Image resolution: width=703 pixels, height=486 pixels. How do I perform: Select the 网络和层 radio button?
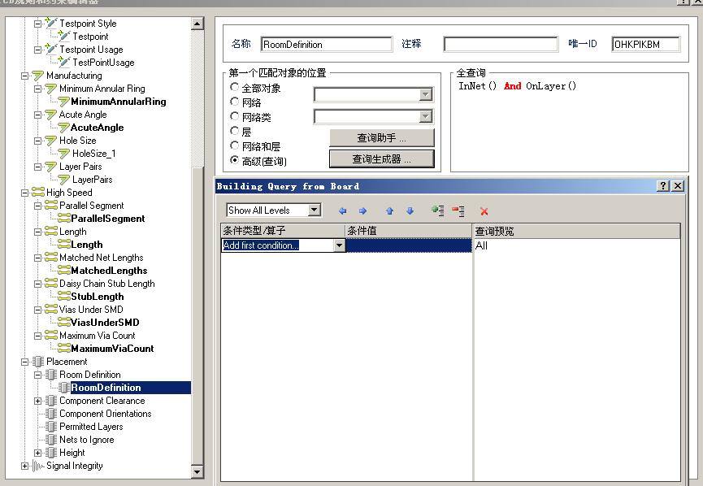tap(234, 145)
